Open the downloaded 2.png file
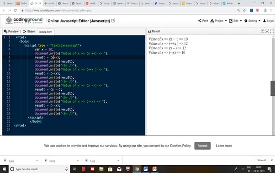 [52, 161]
